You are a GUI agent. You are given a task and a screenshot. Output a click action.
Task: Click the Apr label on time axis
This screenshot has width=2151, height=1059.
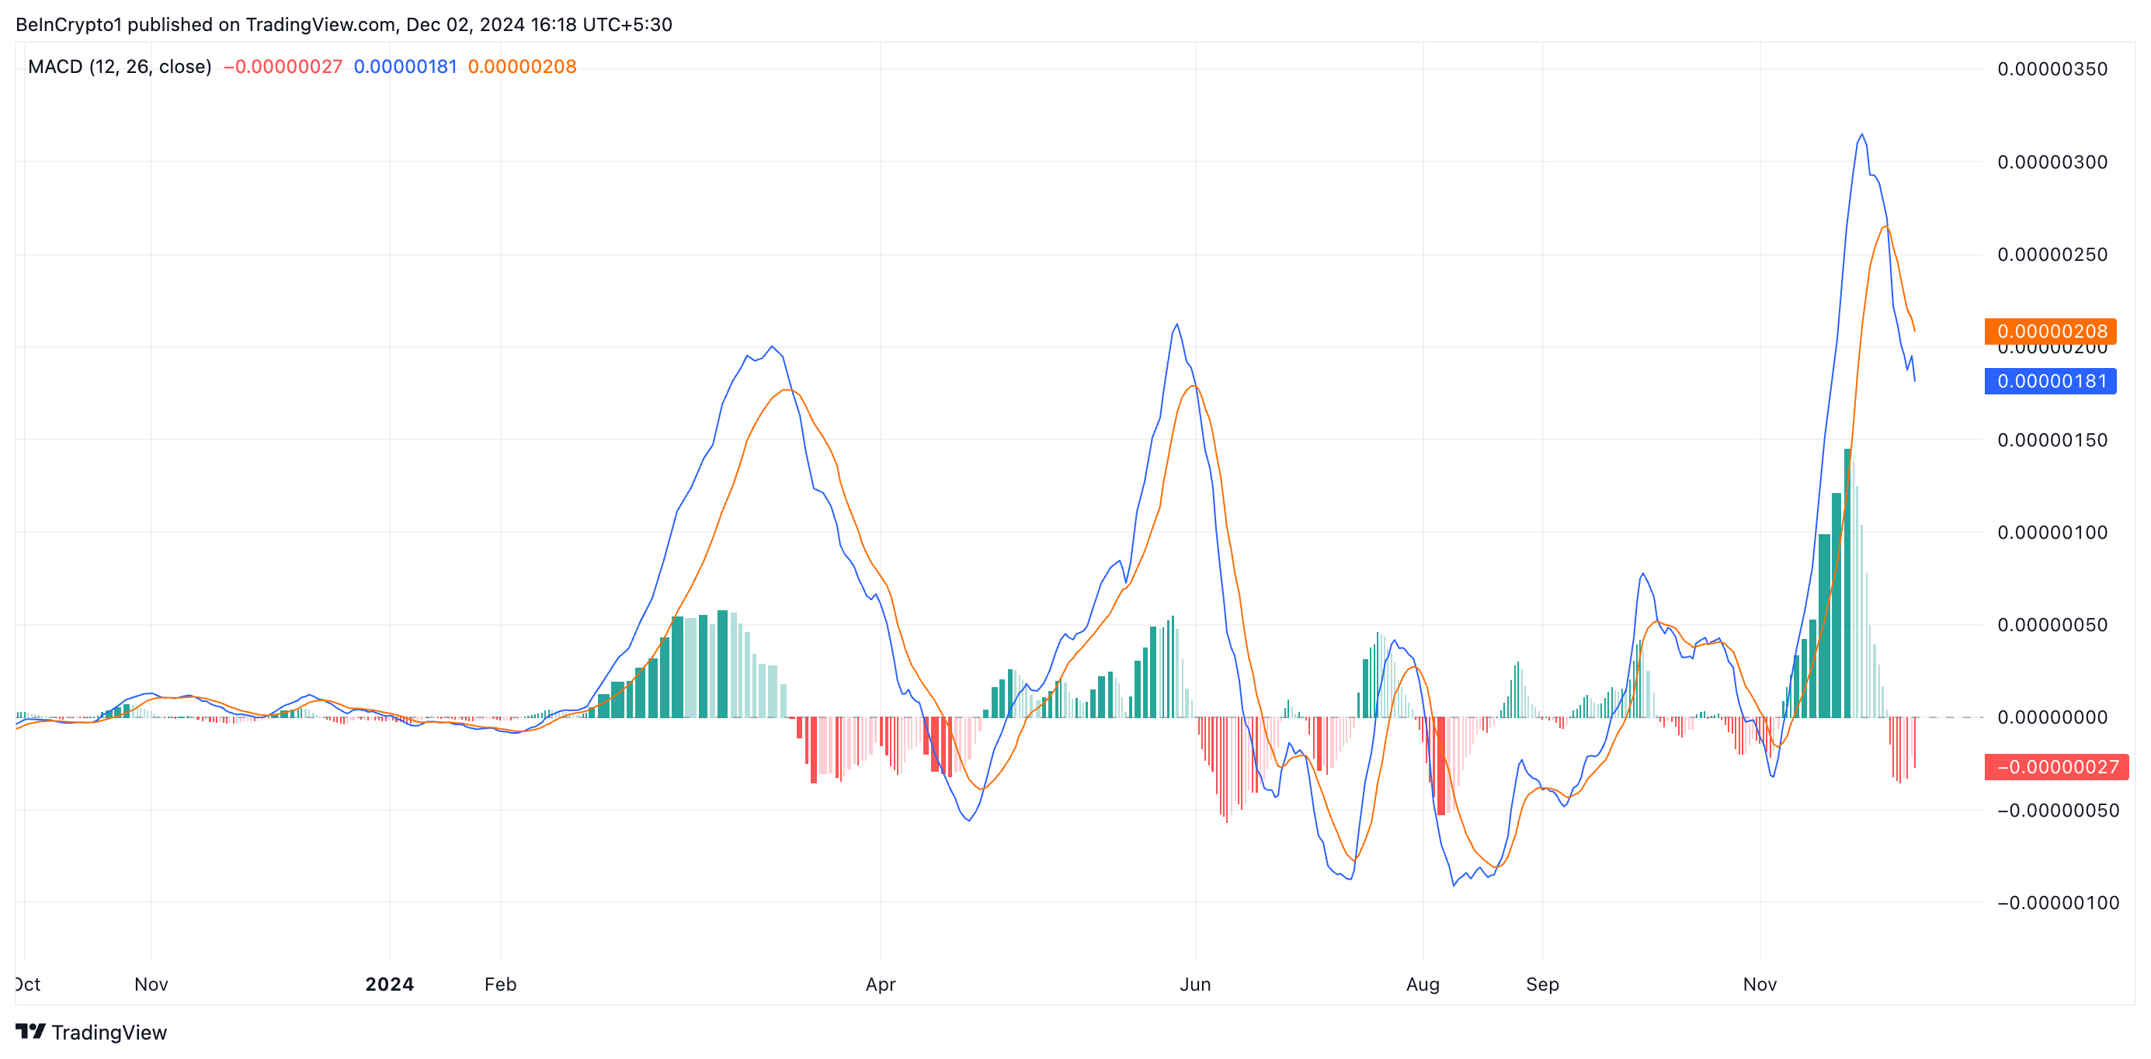[880, 984]
